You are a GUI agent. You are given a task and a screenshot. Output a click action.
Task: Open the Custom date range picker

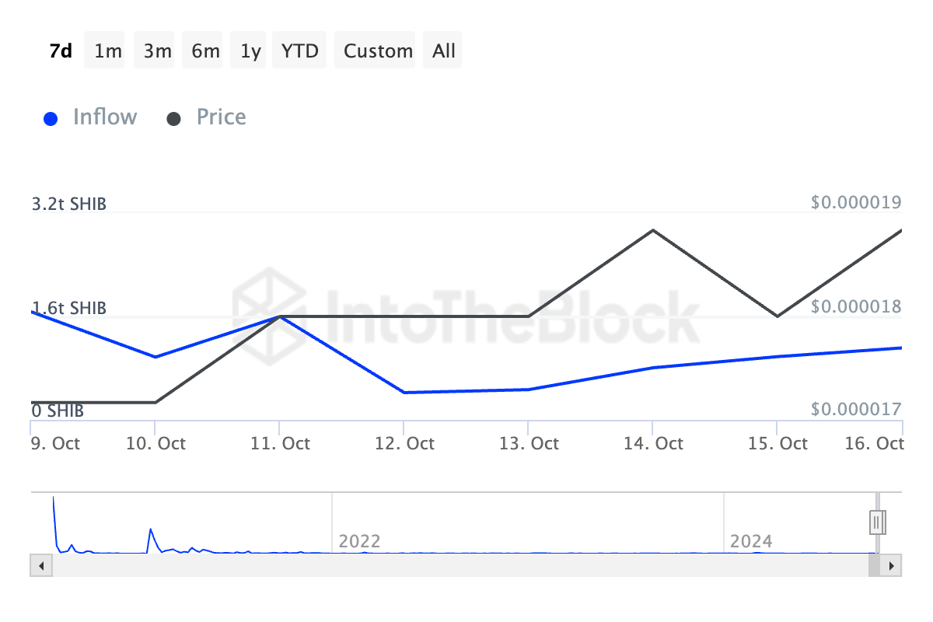[378, 51]
